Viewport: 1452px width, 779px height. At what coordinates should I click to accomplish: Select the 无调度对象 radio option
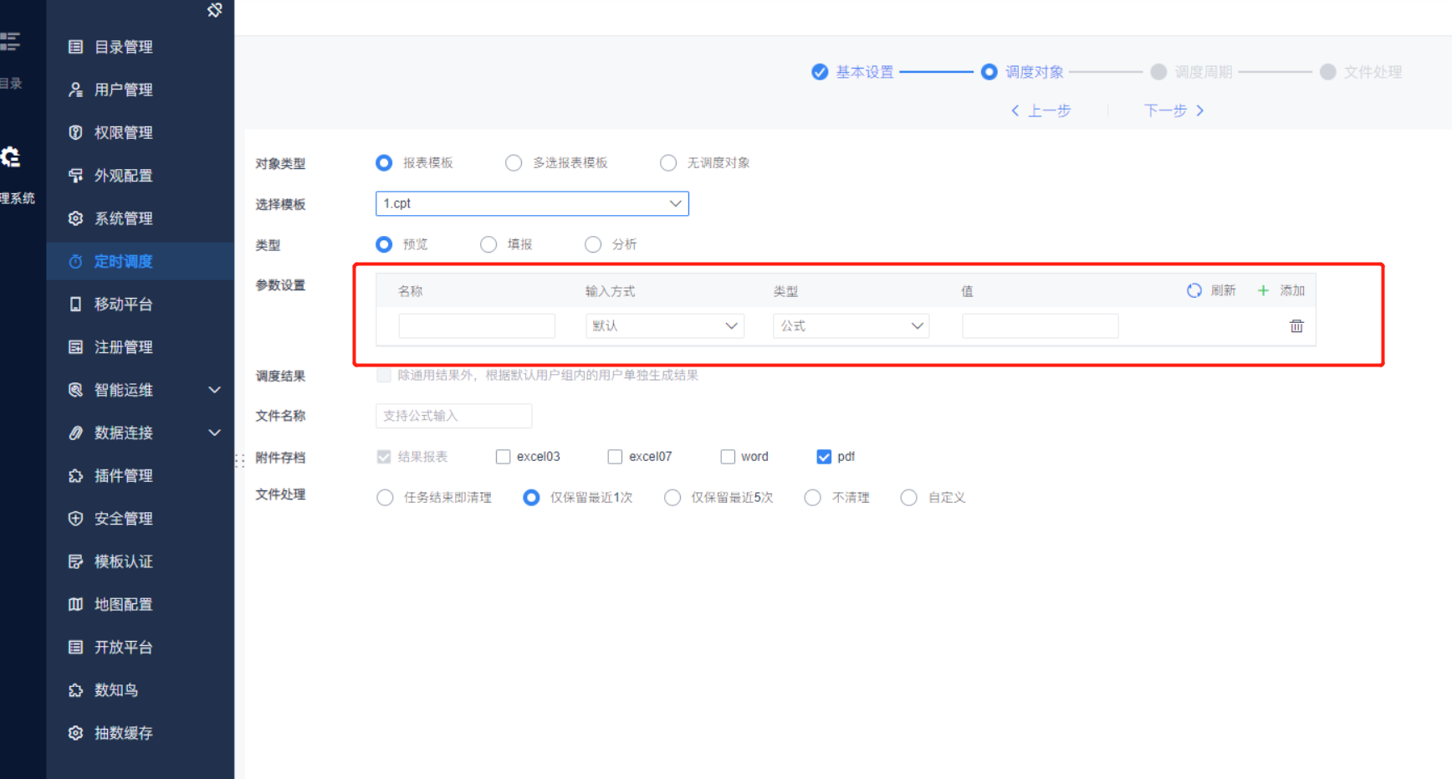[x=668, y=162]
